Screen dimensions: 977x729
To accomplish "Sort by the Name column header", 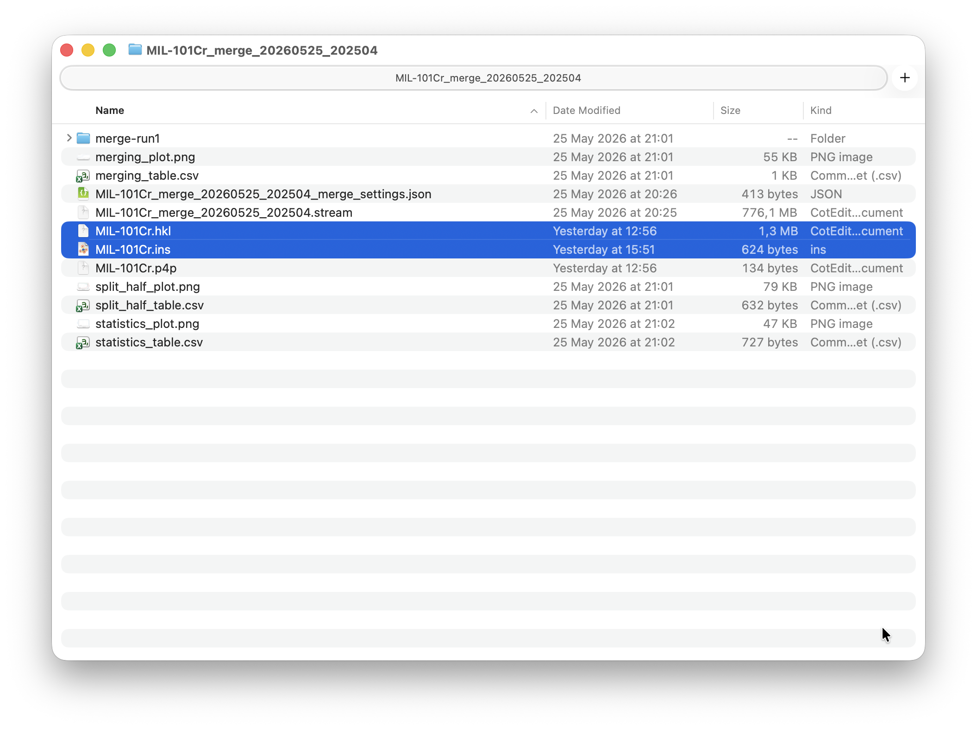I will click(x=110, y=110).
